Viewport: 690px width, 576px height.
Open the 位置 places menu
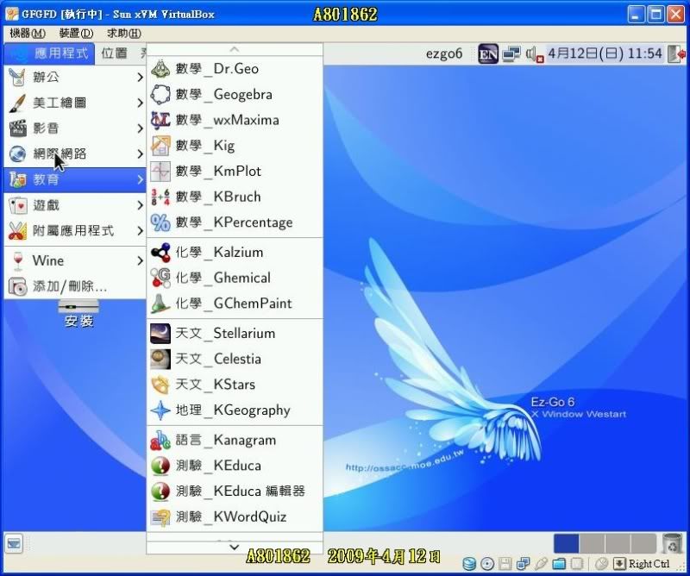coord(115,53)
